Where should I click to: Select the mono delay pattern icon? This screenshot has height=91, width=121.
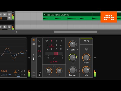pos(39,41)
